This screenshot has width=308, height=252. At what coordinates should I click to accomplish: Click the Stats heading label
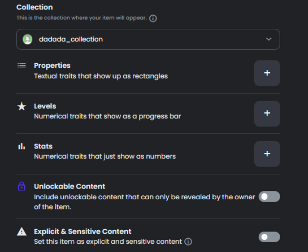coord(43,147)
